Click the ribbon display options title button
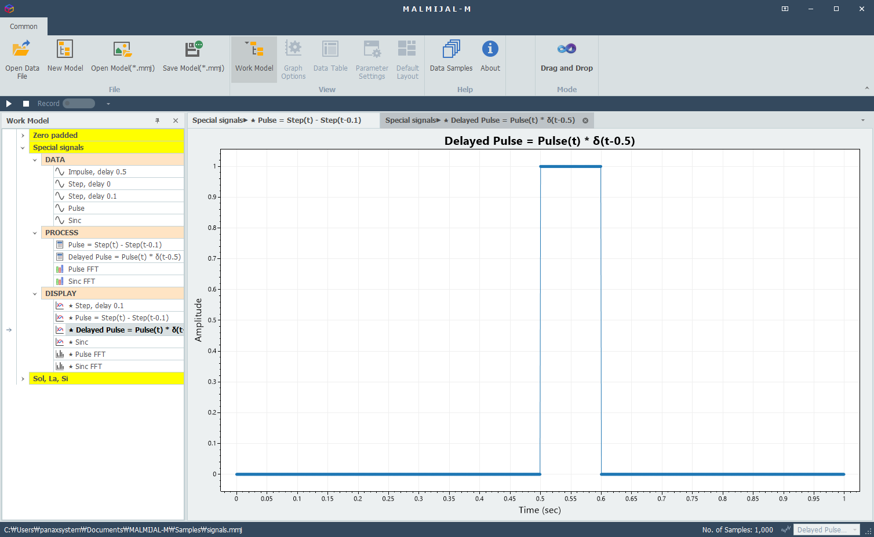Viewport: 874px width, 537px height. pyautogui.click(x=785, y=9)
